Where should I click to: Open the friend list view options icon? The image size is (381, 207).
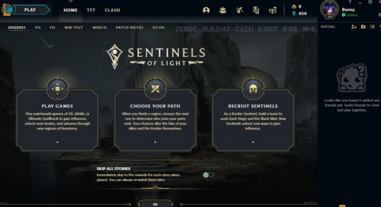(x=371, y=26)
